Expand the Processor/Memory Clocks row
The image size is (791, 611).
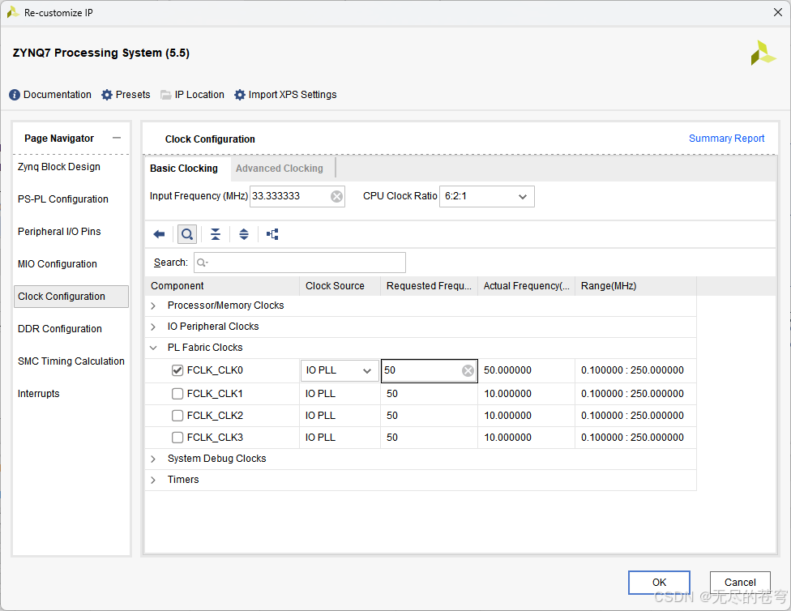(153, 305)
